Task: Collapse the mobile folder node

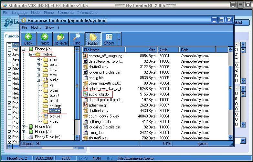Action: pos(31,54)
